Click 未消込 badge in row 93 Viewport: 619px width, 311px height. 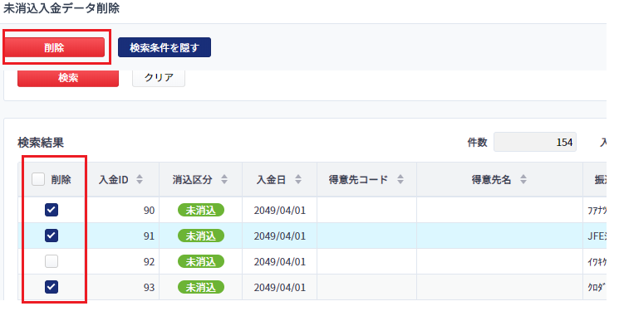[201, 287]
